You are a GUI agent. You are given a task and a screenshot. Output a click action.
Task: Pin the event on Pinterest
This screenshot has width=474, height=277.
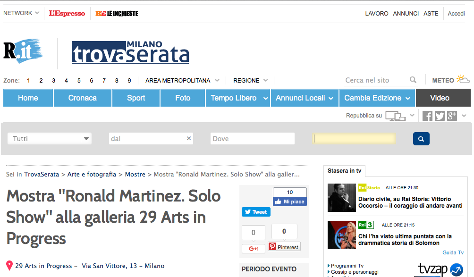[x=284, y=247]
